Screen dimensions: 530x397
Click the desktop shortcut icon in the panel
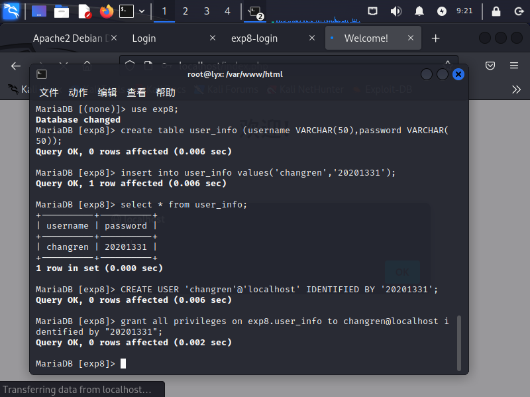click(39, 11)
